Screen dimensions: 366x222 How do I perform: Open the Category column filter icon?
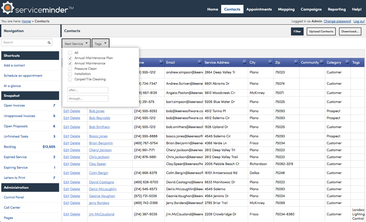tap(347, 61)
